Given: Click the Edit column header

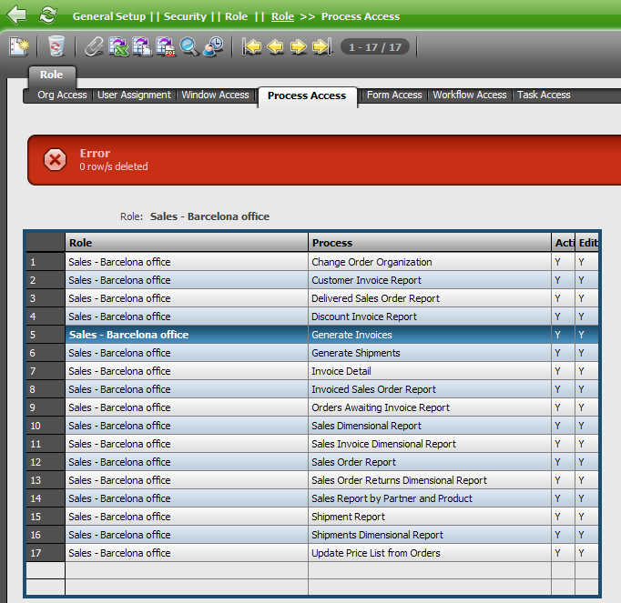Looking at the screenshot, I should coord(587,243).
